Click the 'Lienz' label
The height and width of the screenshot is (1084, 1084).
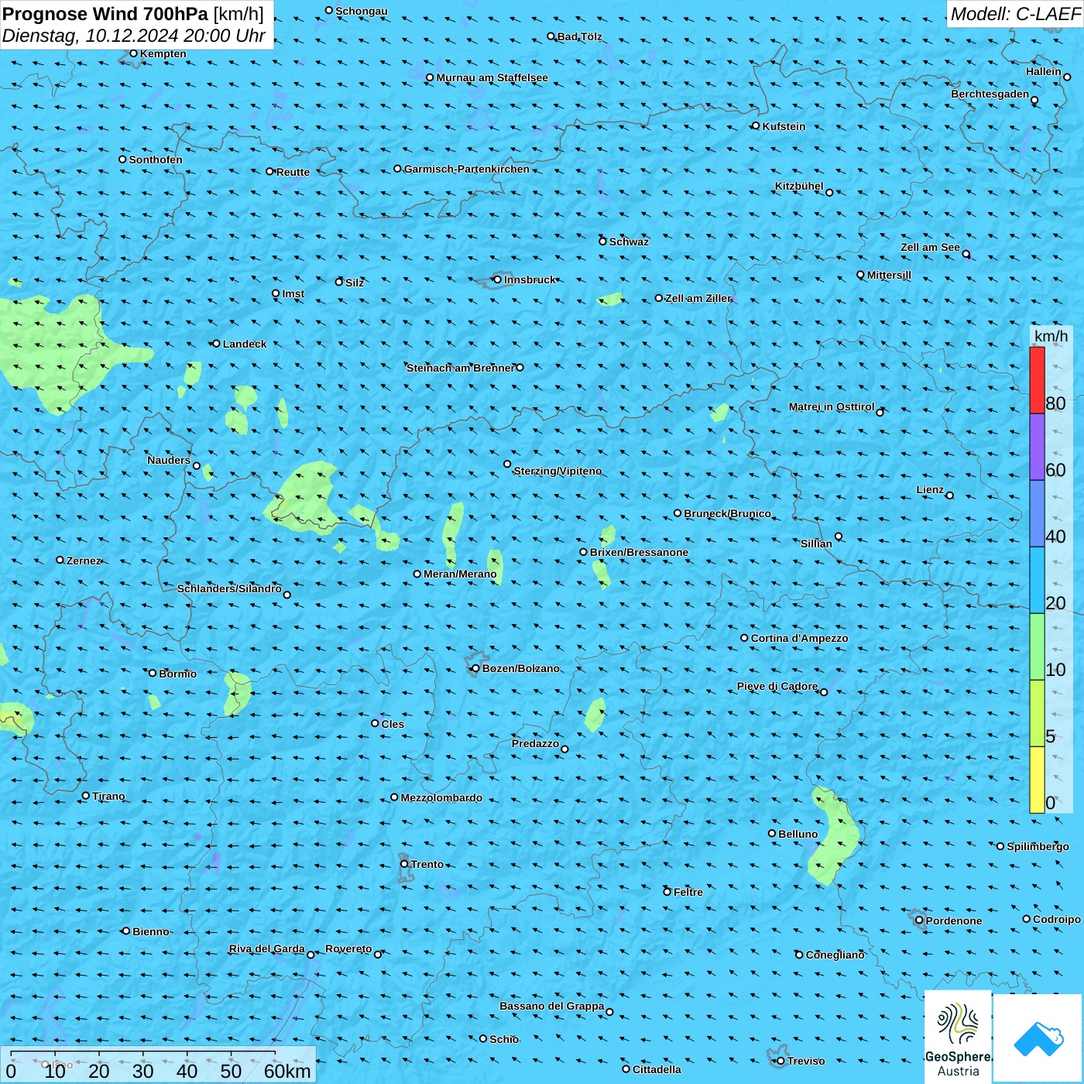pyautogui.click(x=930, y=489)
